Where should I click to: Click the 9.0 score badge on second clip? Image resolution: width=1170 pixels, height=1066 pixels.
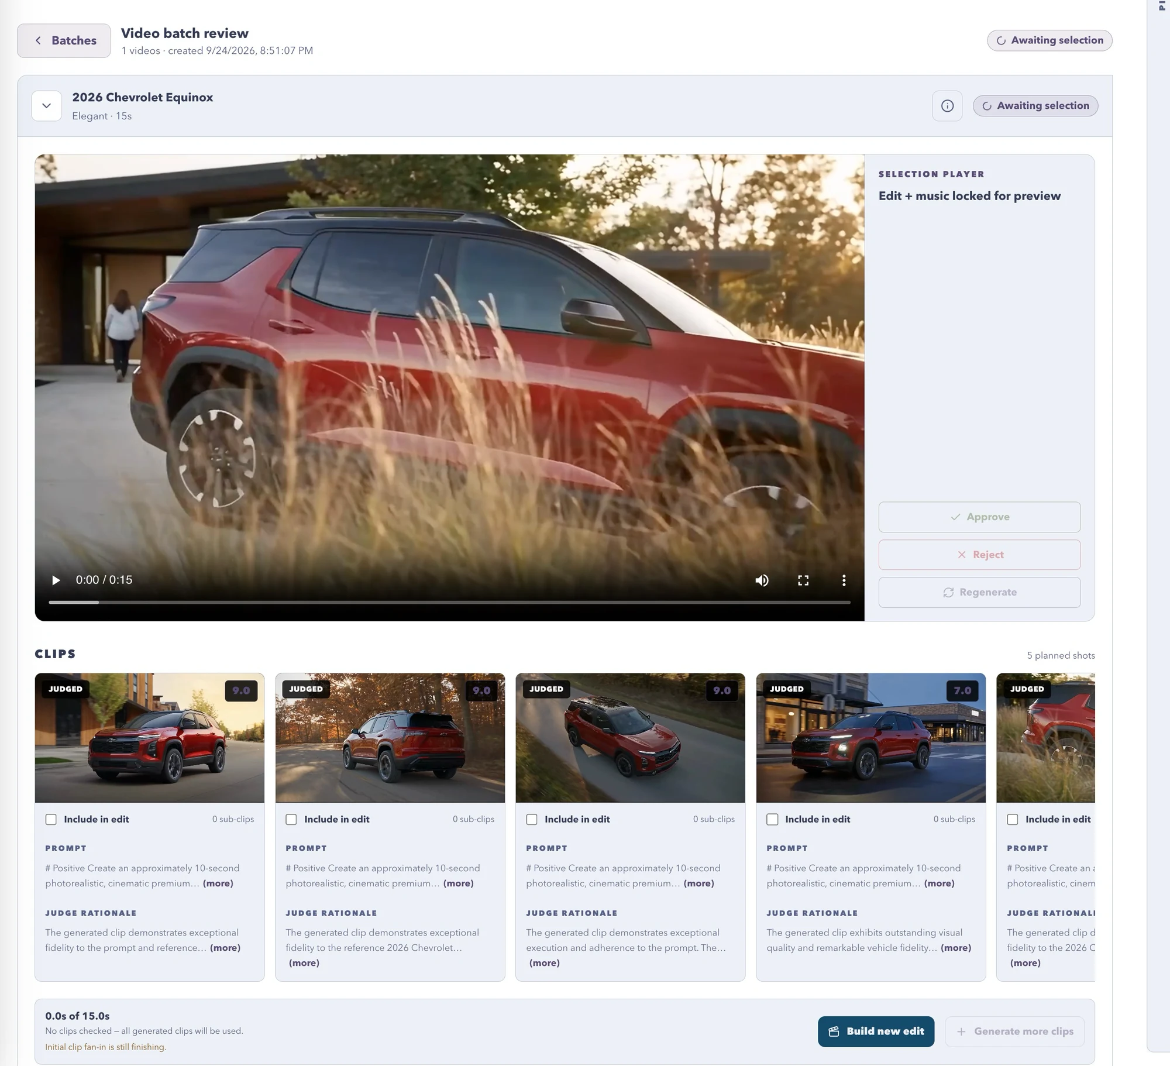(x=481, y=690)
